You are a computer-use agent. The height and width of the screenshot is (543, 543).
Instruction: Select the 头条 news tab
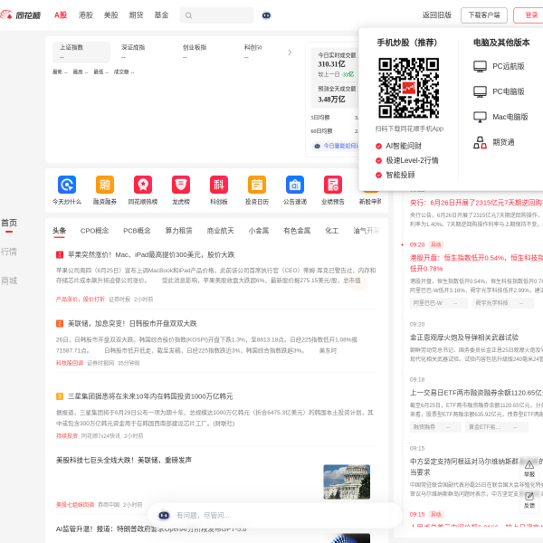pos(59,231)
